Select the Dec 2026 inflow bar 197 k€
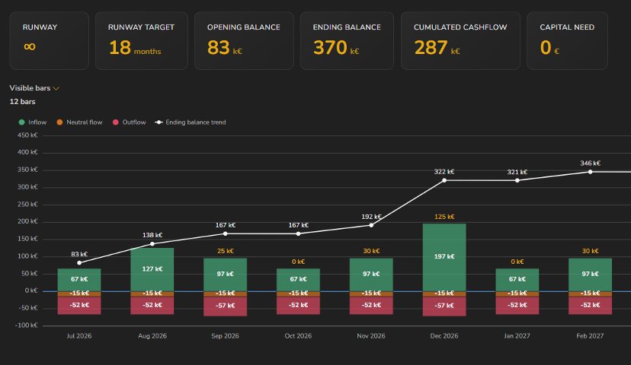631x365 pixels. point(444,257)
